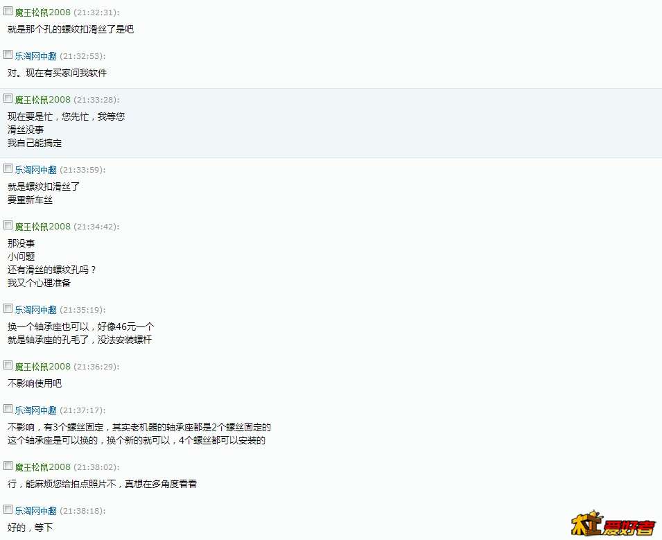Click the message 不影响使用吧
662x540 pixels.
[35, 383]
